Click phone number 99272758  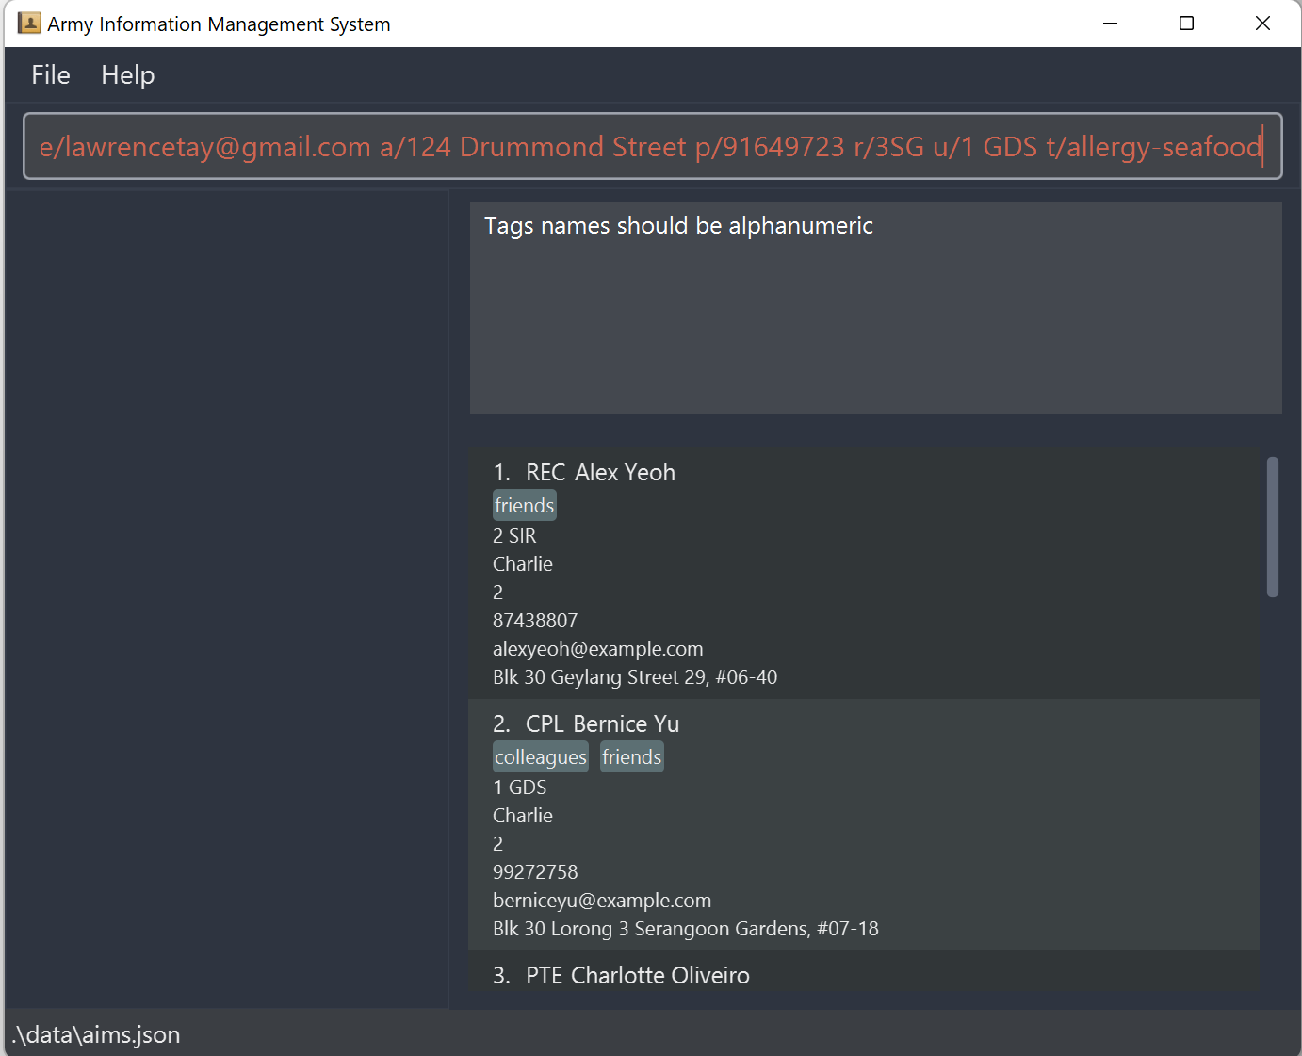point(535,872)
